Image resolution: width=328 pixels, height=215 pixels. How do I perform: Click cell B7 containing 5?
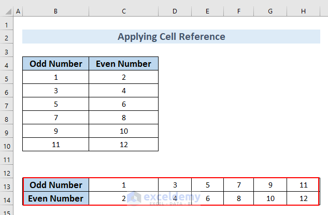[55, 105]
